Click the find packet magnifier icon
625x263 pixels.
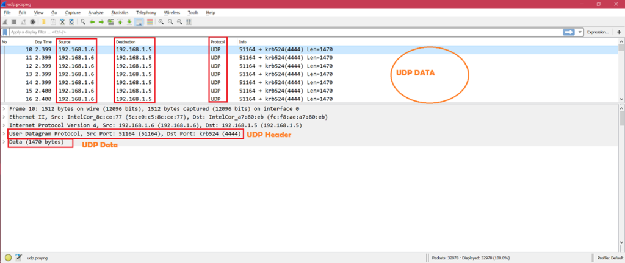coord(83,22)
